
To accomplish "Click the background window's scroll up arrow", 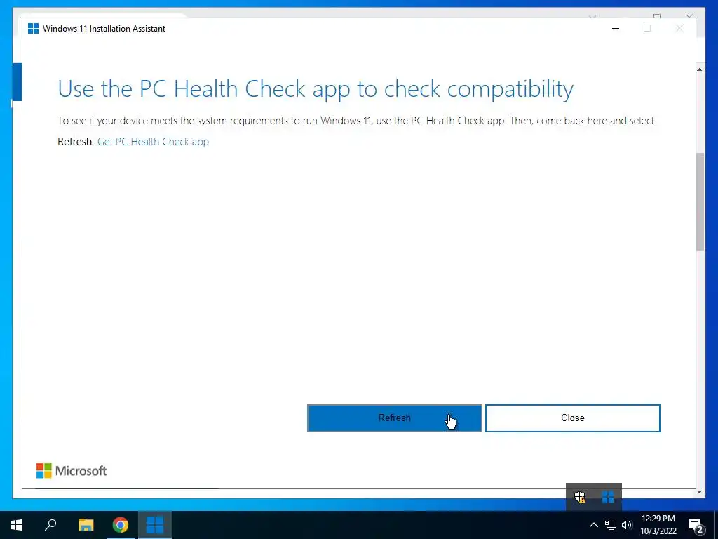I will click(700, 69).
